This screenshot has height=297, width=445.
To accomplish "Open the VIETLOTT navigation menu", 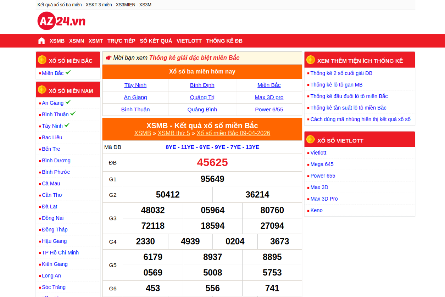I will 189,41.
